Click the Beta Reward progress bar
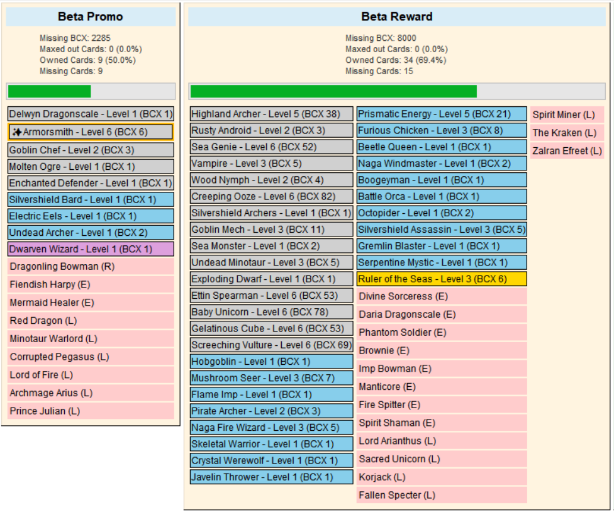 (x=396, y=91)
